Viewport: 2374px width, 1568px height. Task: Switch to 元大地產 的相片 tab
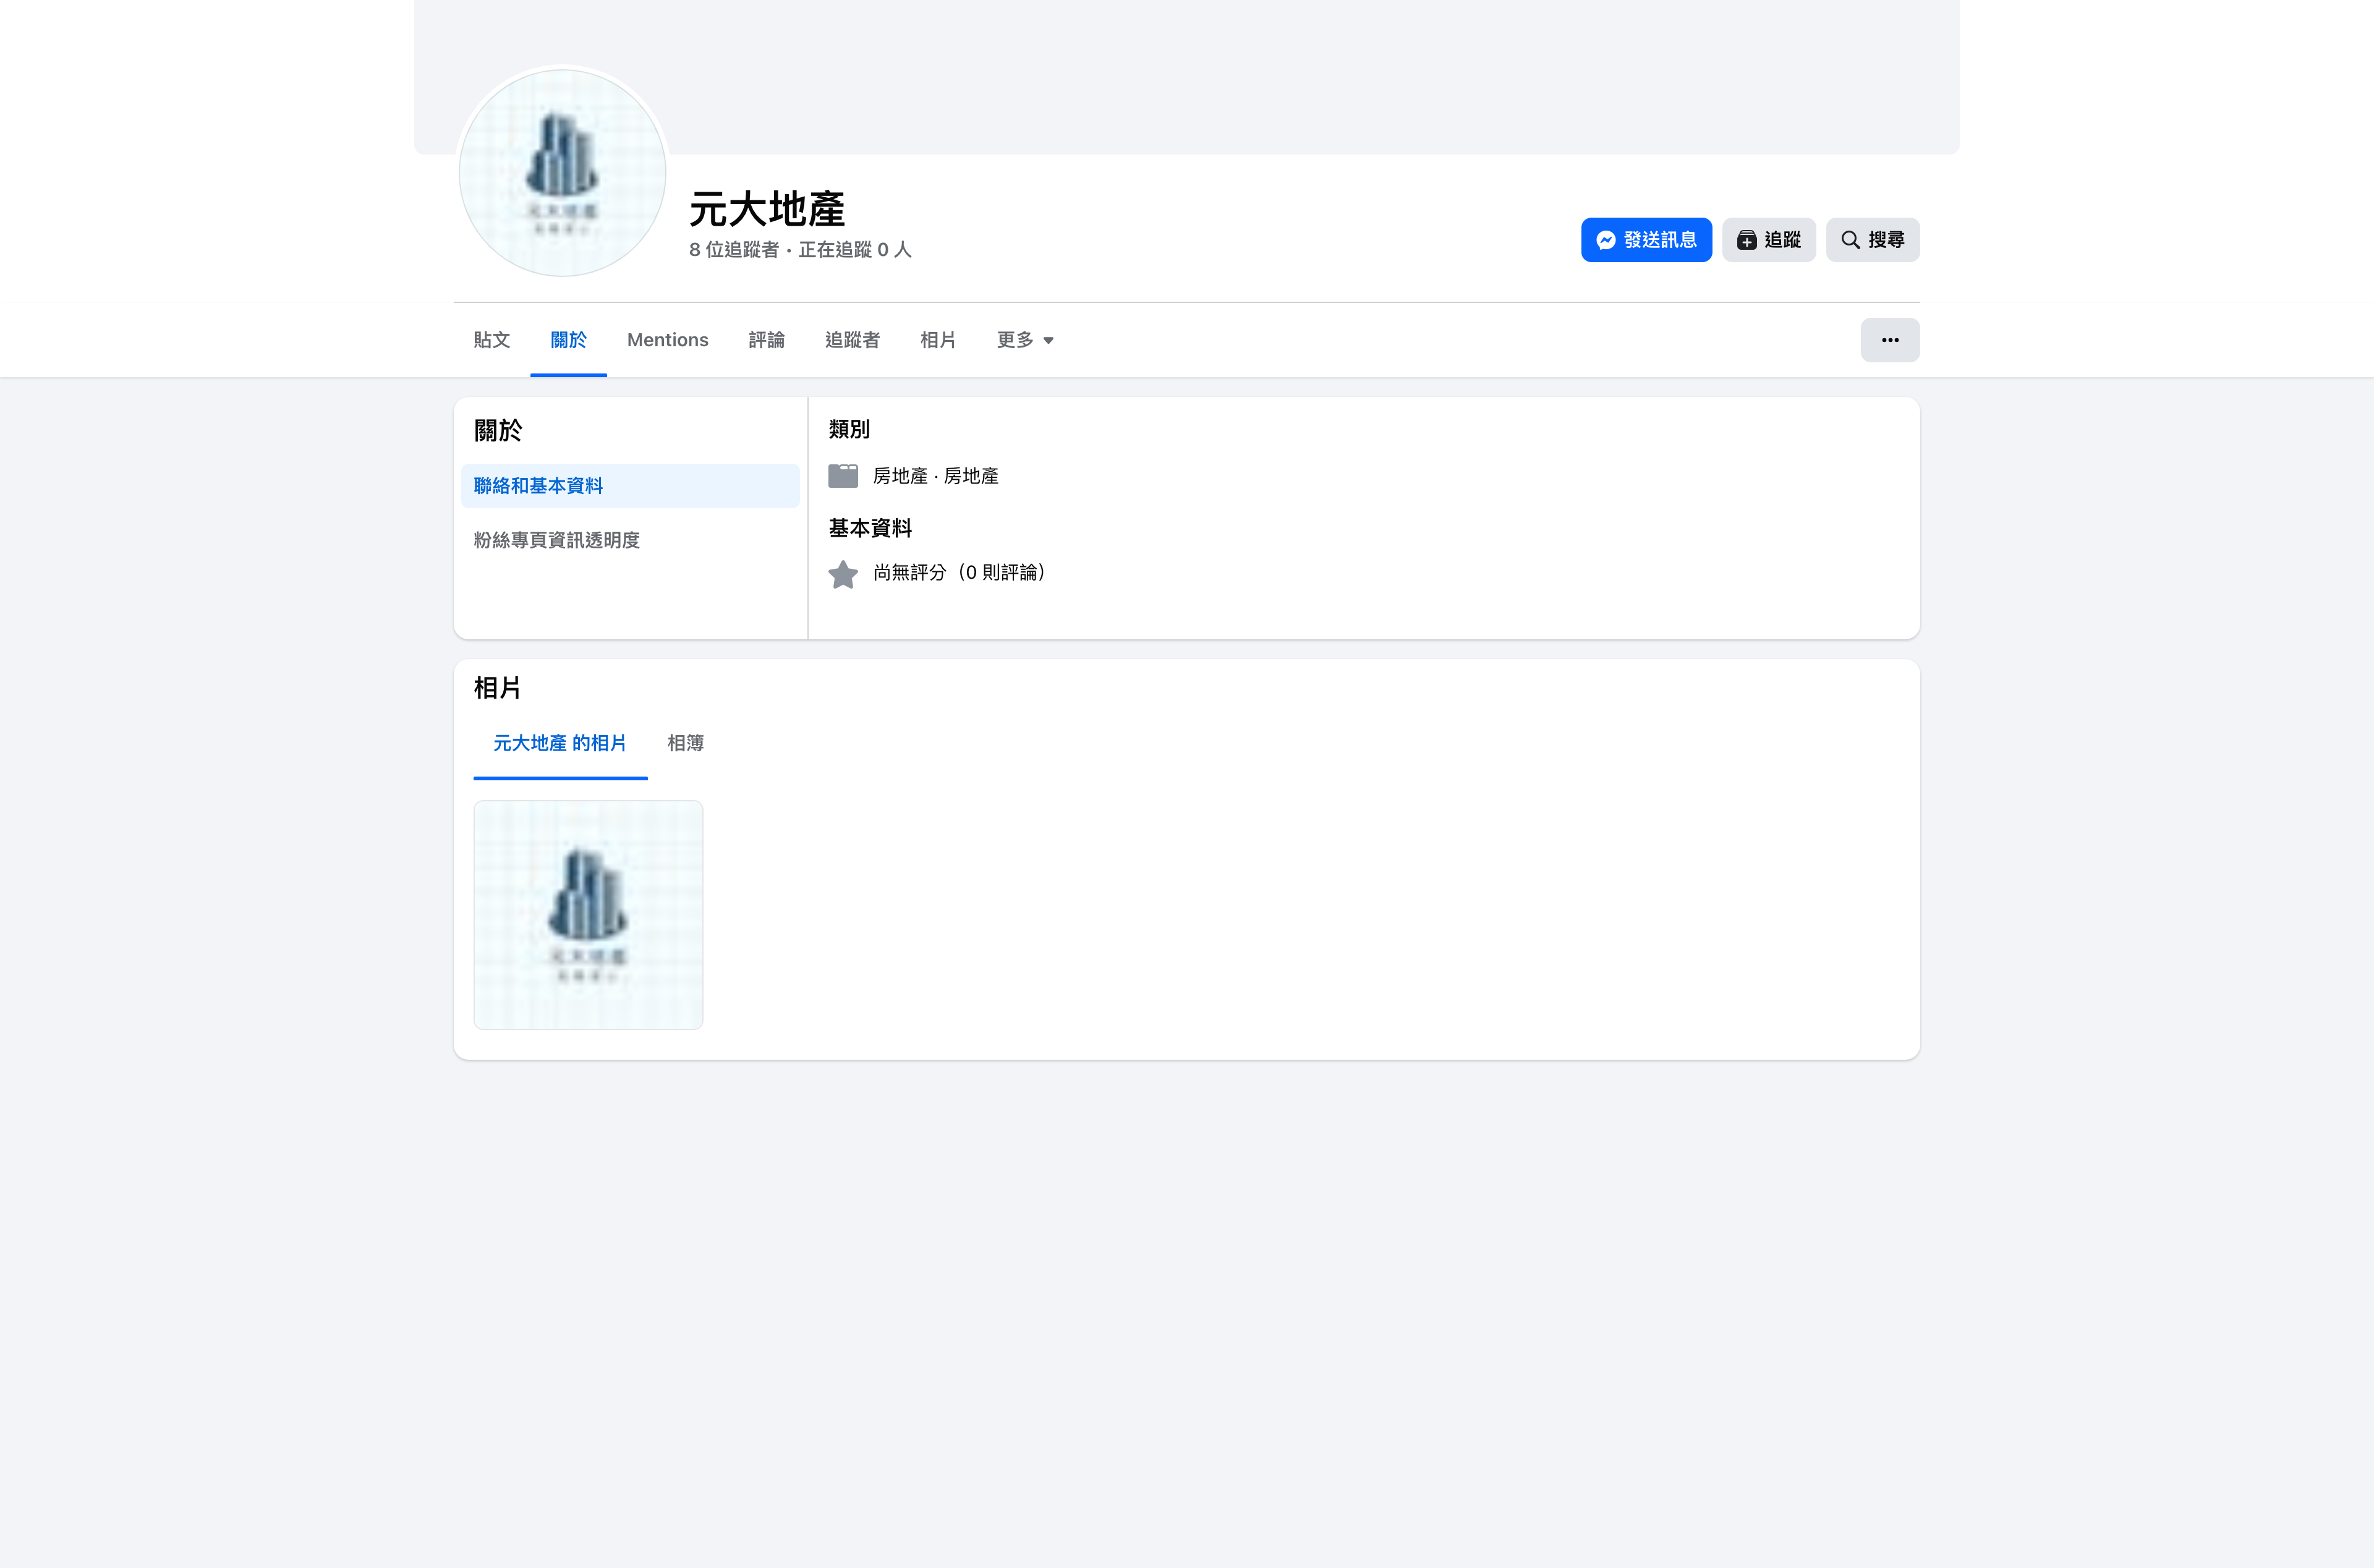point(559,743)
